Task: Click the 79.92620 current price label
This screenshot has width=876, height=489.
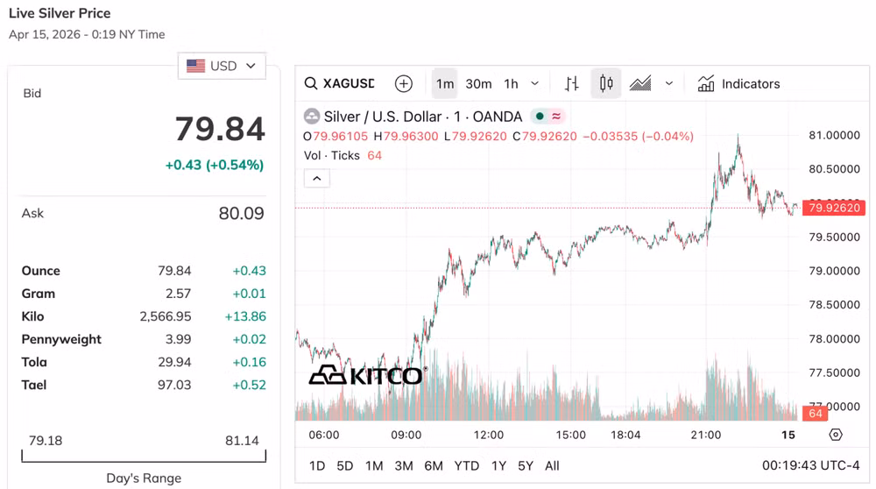Action: pyautogui.click(x=834, y=209)
